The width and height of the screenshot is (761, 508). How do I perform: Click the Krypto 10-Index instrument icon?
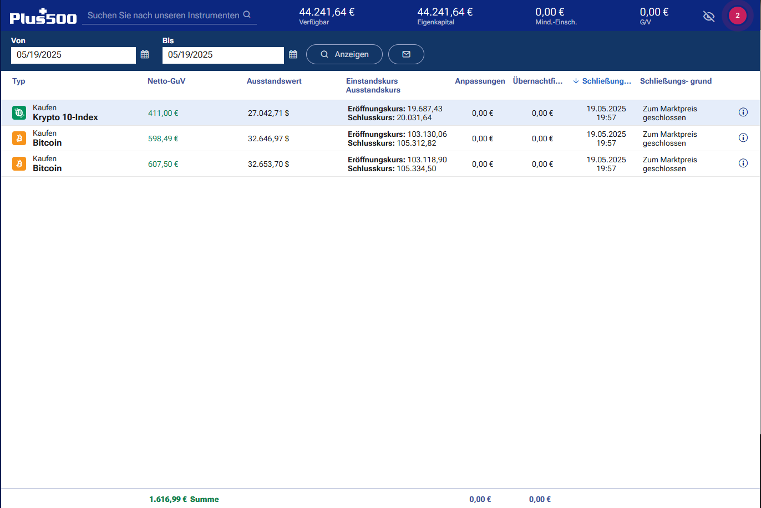click(x=19, y=113)
